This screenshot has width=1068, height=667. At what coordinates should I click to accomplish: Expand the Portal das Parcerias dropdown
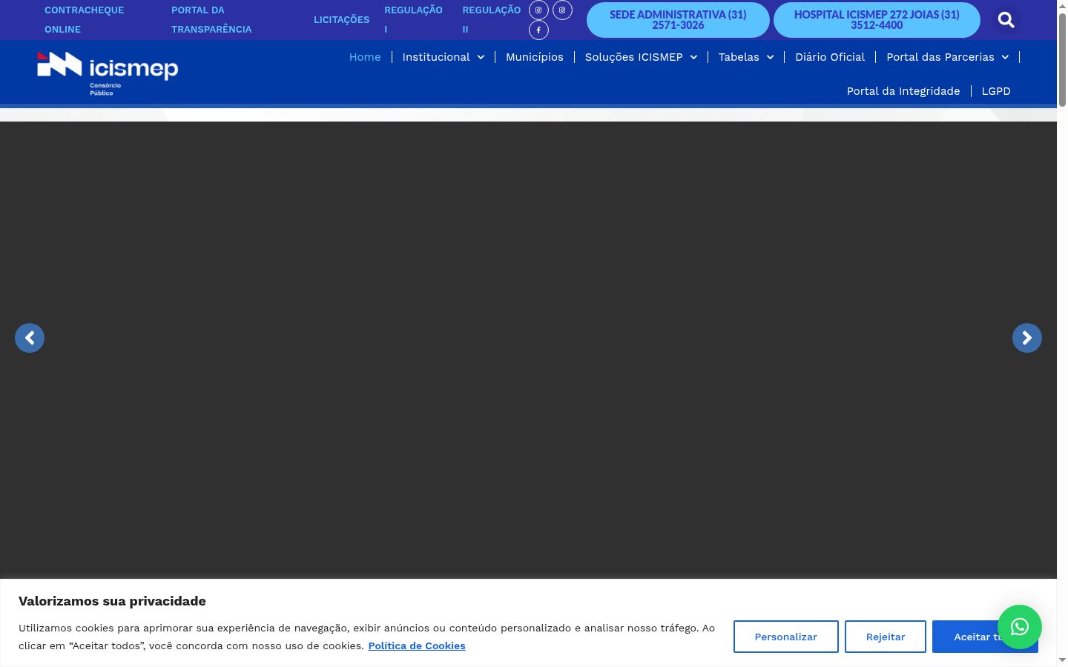click(948, 57)
